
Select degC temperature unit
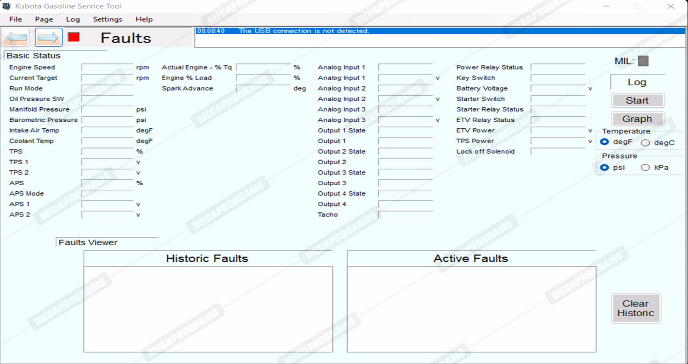tap(645, 143)
